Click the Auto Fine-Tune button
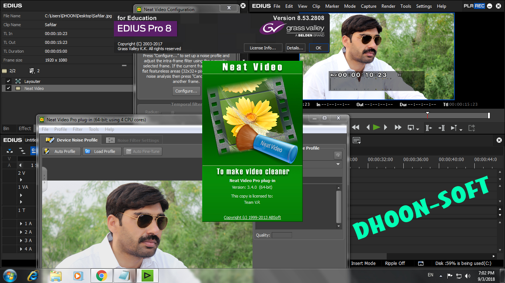Viewport: 505px width, 283px height. point(142,151)
